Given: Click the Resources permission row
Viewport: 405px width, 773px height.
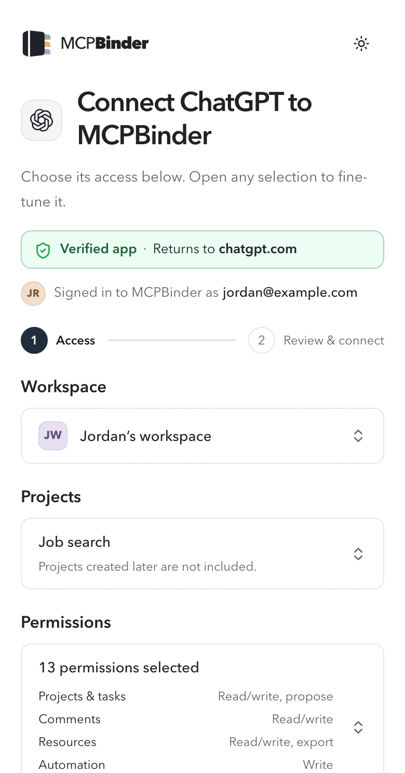Looking at the screenshot, I should [186, 742].
